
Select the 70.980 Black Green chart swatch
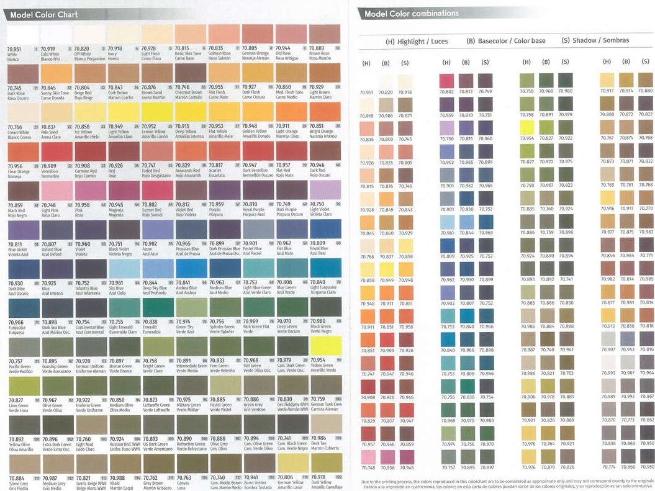[326, 308]
